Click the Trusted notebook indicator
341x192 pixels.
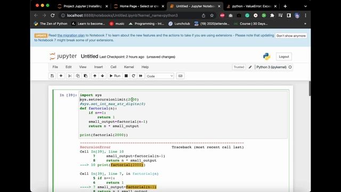[x=239, y=67]
